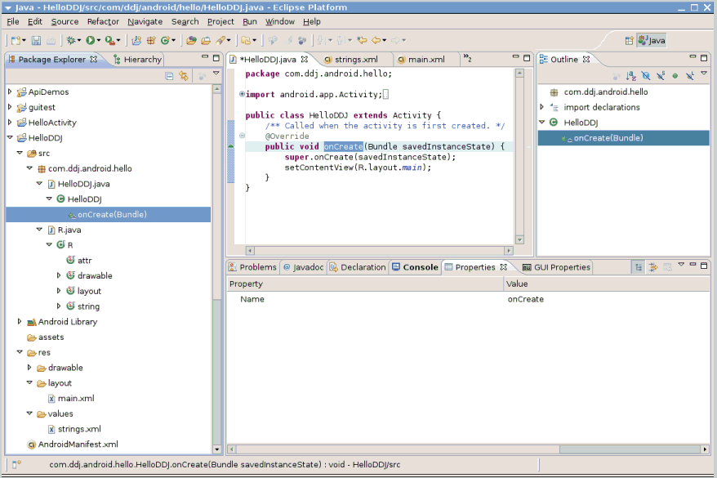Screen dimensions: 717x478
Task: Click the editor's horizontal scrollbar
Action: (x=376, y=251)
